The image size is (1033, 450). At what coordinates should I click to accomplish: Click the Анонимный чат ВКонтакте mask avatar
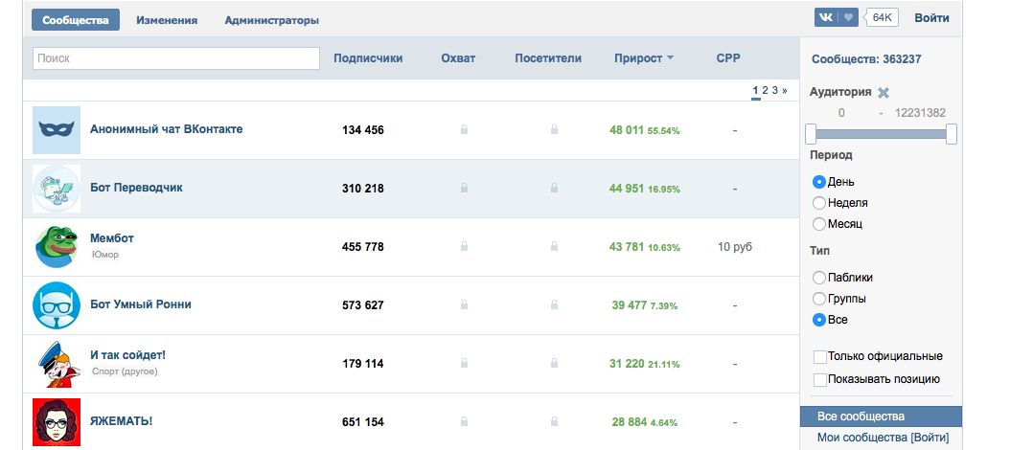(57, 130)
